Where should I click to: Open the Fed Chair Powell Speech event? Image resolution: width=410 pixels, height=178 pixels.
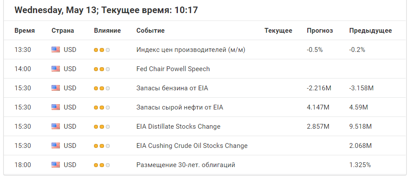point(173,69)
